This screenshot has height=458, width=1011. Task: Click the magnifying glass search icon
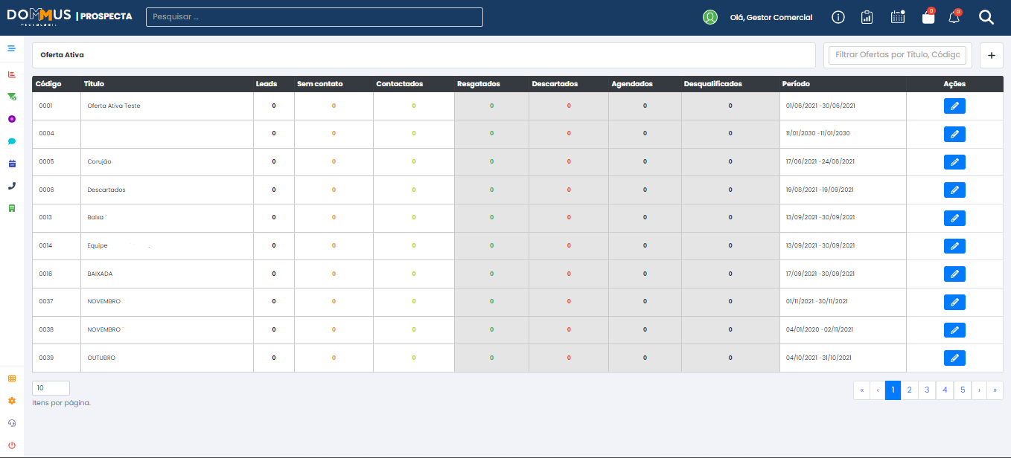click(986, 17)
